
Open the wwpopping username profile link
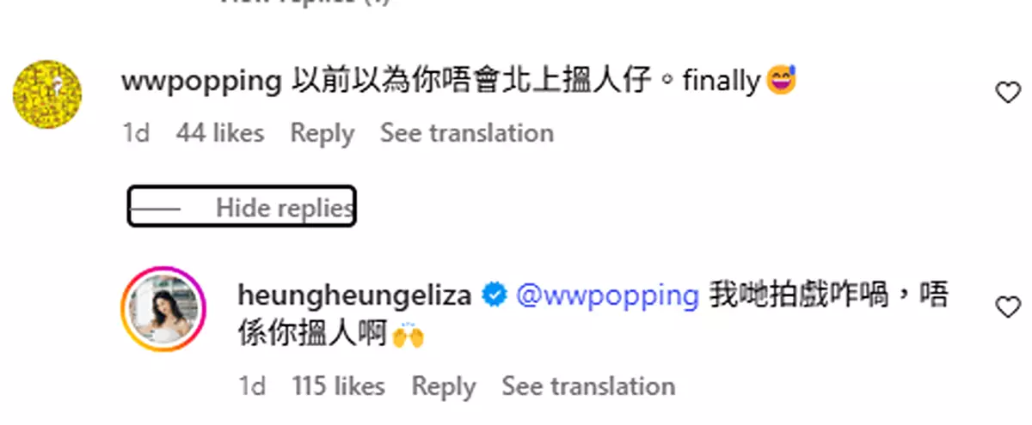click(201, 82)
